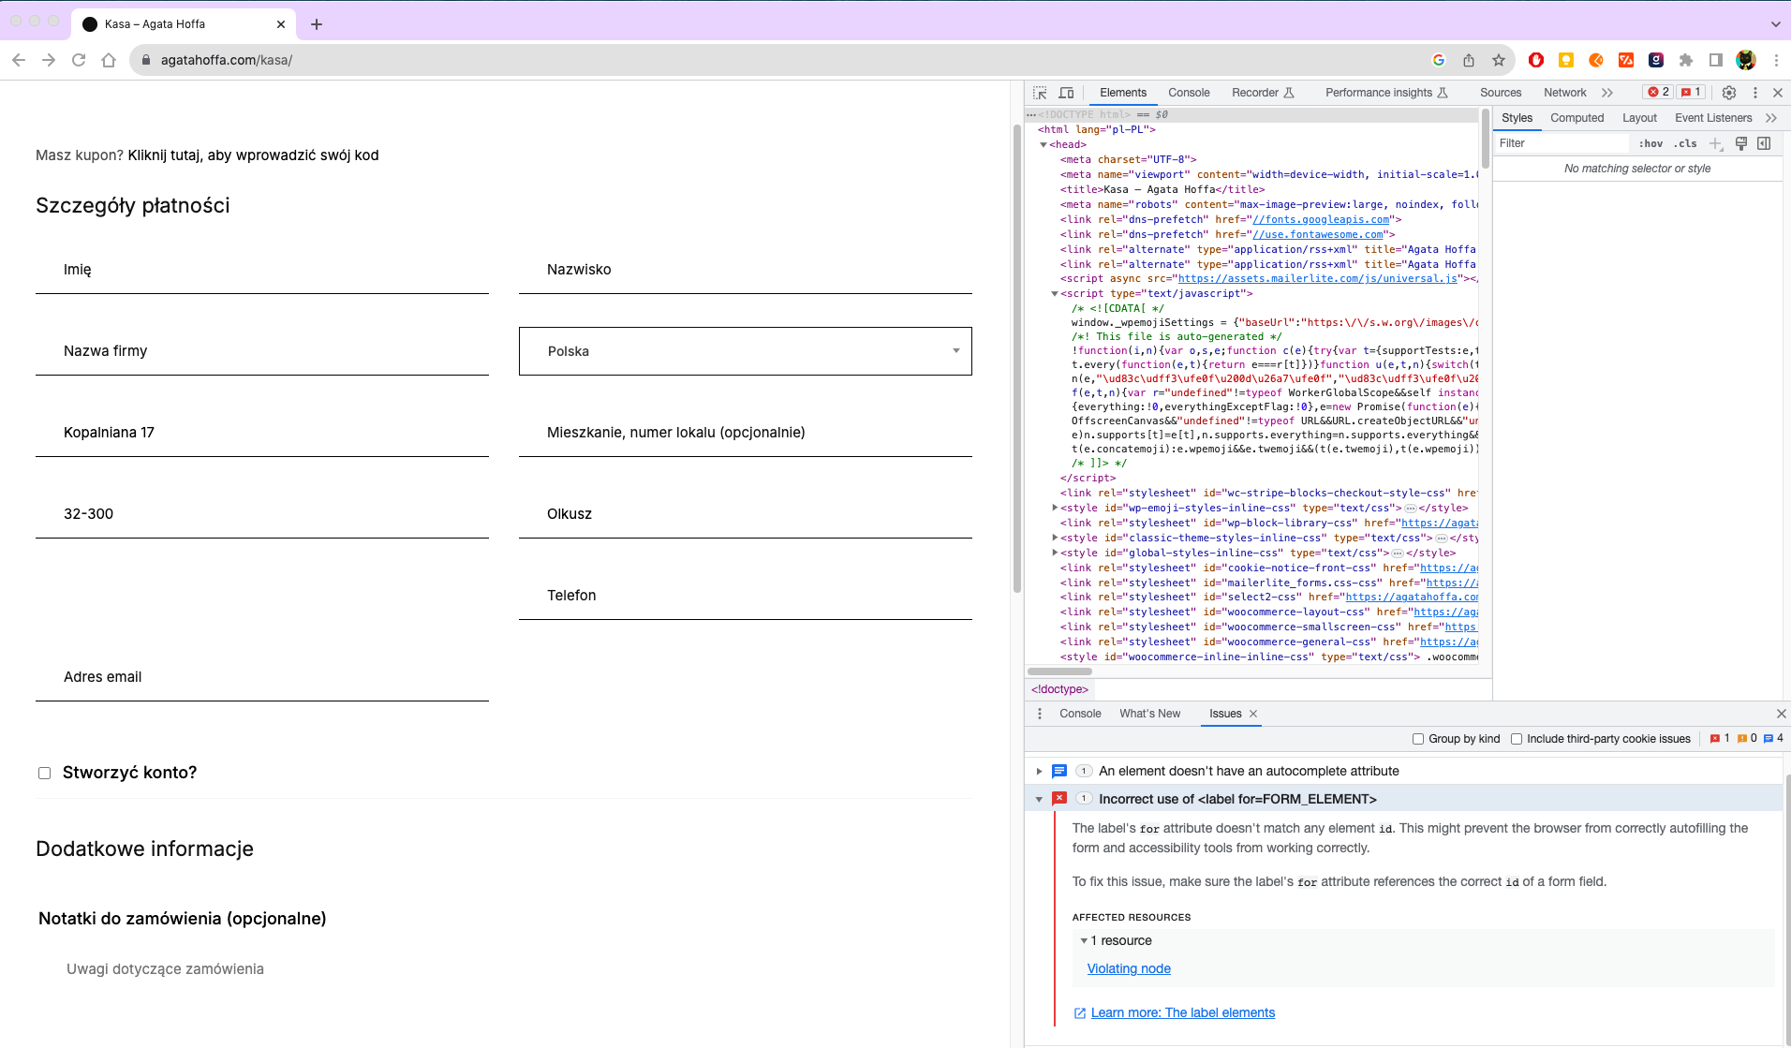Click the coupon code link Kliknij tutaj
This screenshot has height=1048, width=1791.
(x=253, y=155)
